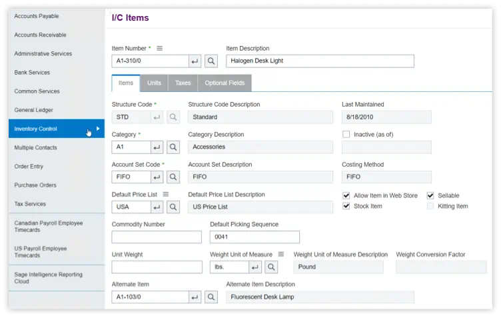Toggle the Sellable checkbox

(430, 195)
